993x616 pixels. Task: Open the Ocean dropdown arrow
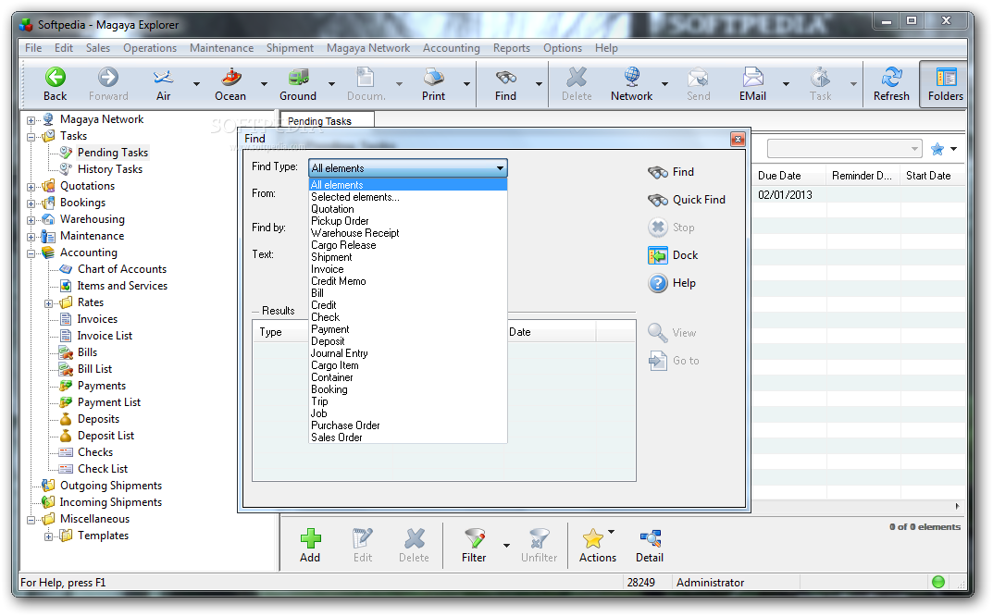(x=264, y=83)
